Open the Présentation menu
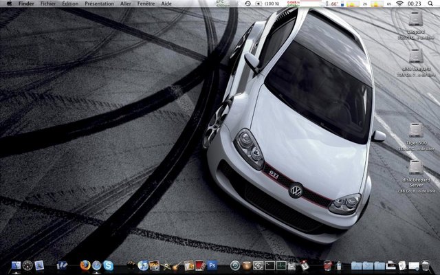 (99, 4)
